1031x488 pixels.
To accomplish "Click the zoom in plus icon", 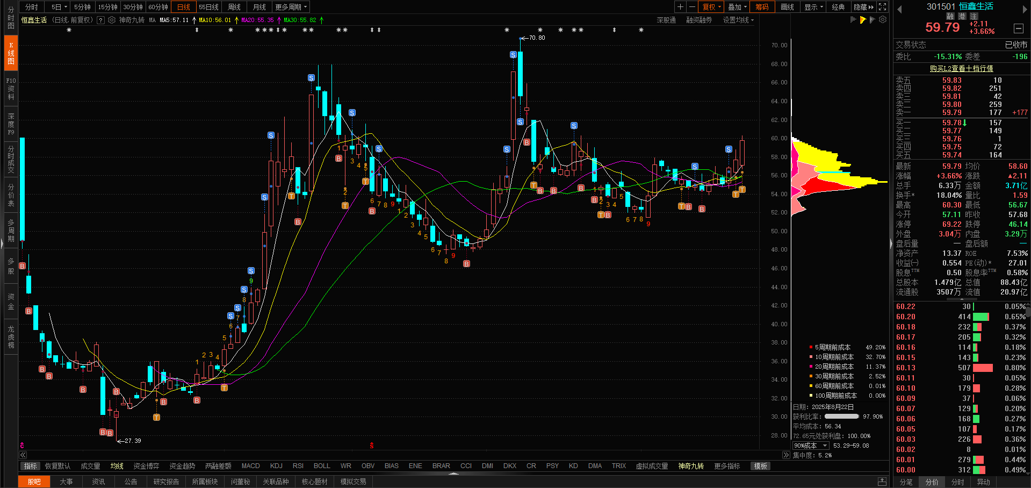I will (680, 7).
